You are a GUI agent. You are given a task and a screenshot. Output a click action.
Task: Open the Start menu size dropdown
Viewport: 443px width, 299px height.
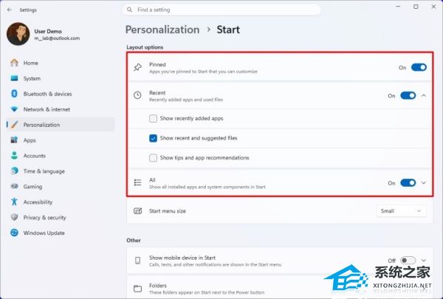(401, 211)
